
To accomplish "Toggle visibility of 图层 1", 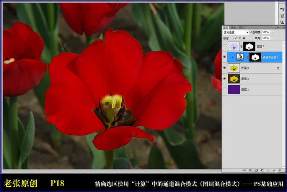I will click(225, 90).
